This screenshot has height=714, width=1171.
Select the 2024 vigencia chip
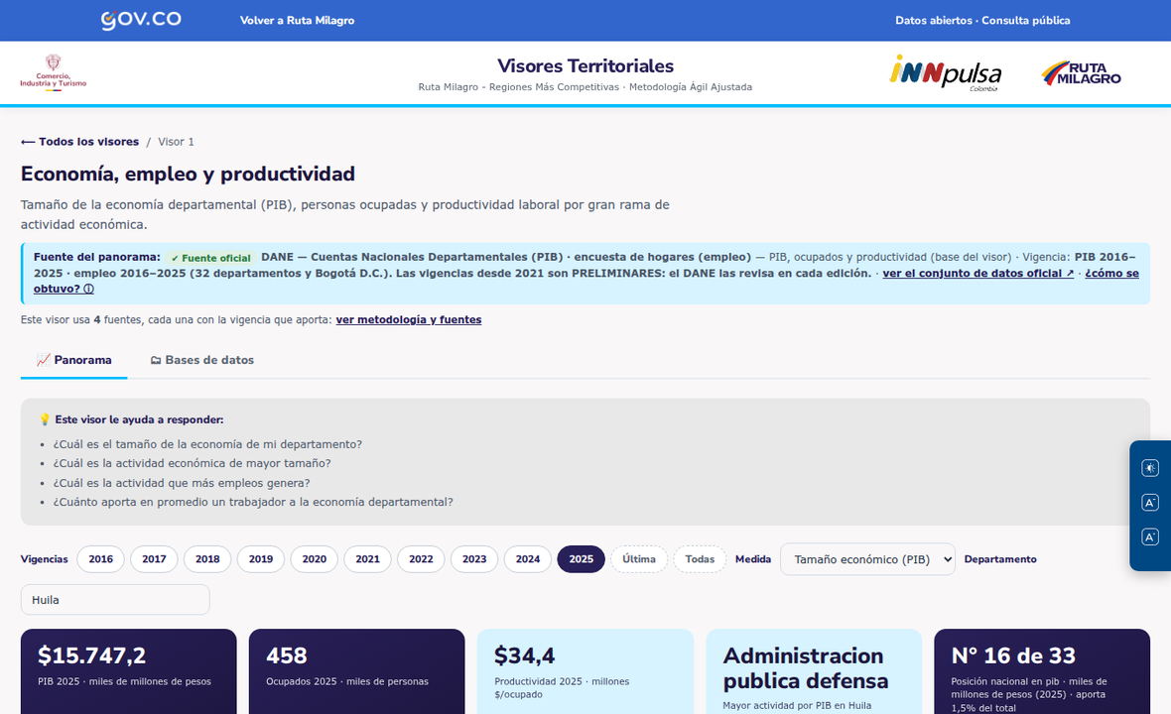tap(528, 559)
